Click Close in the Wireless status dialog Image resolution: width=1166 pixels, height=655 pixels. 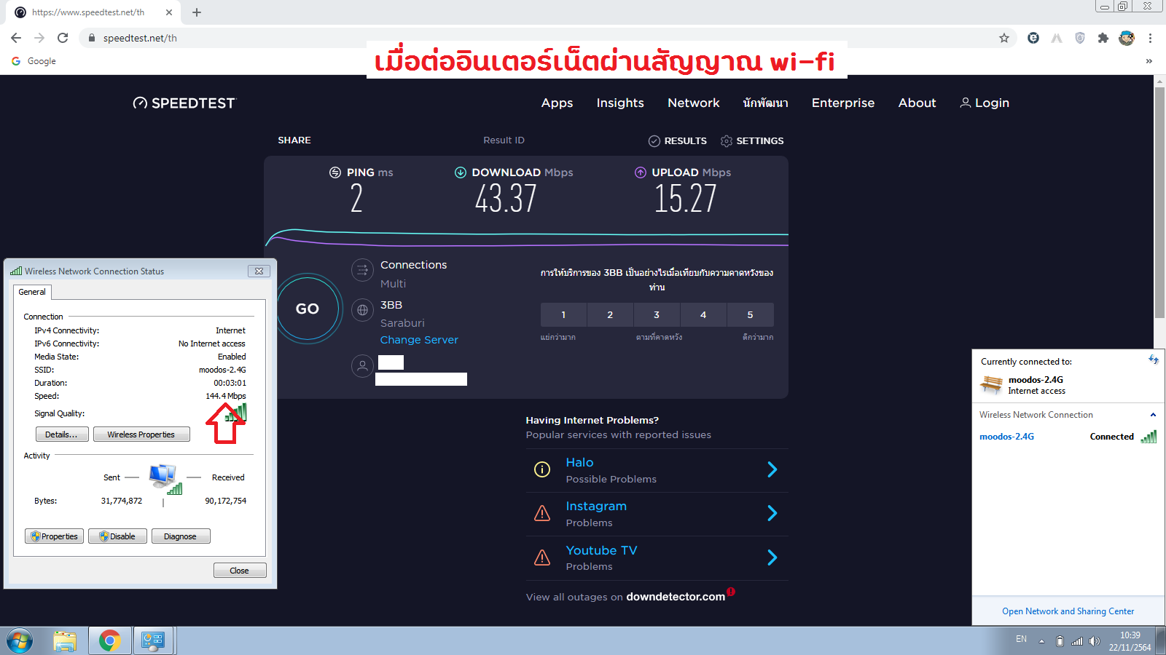[240, 571]
